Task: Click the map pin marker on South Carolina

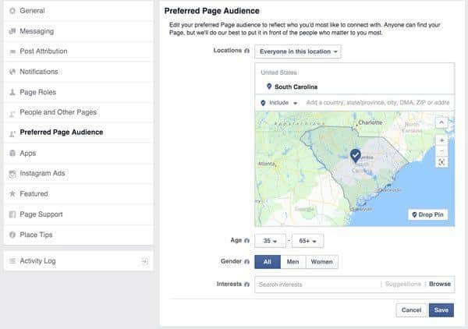Action: [355, 156]
